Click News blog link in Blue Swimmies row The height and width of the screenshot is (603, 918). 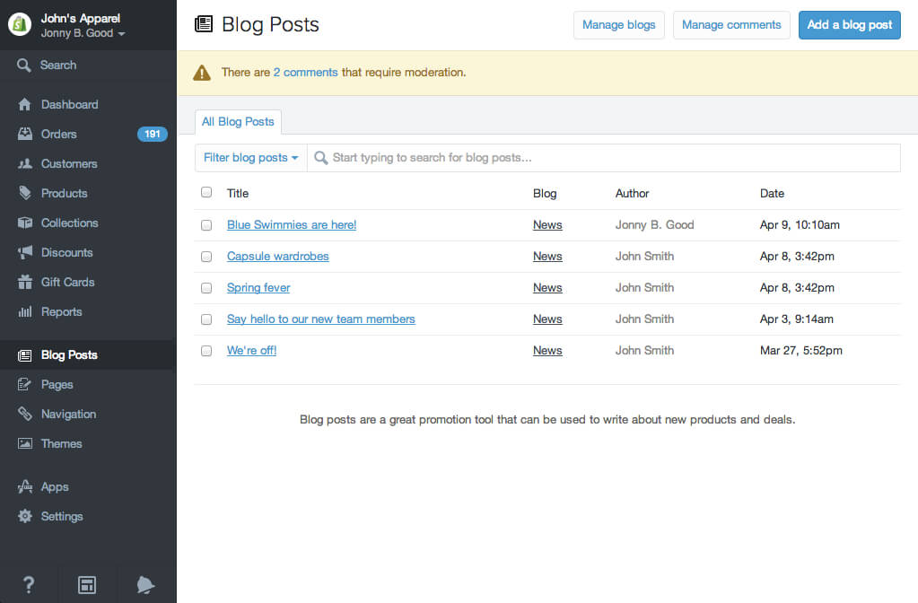[547, 225]
